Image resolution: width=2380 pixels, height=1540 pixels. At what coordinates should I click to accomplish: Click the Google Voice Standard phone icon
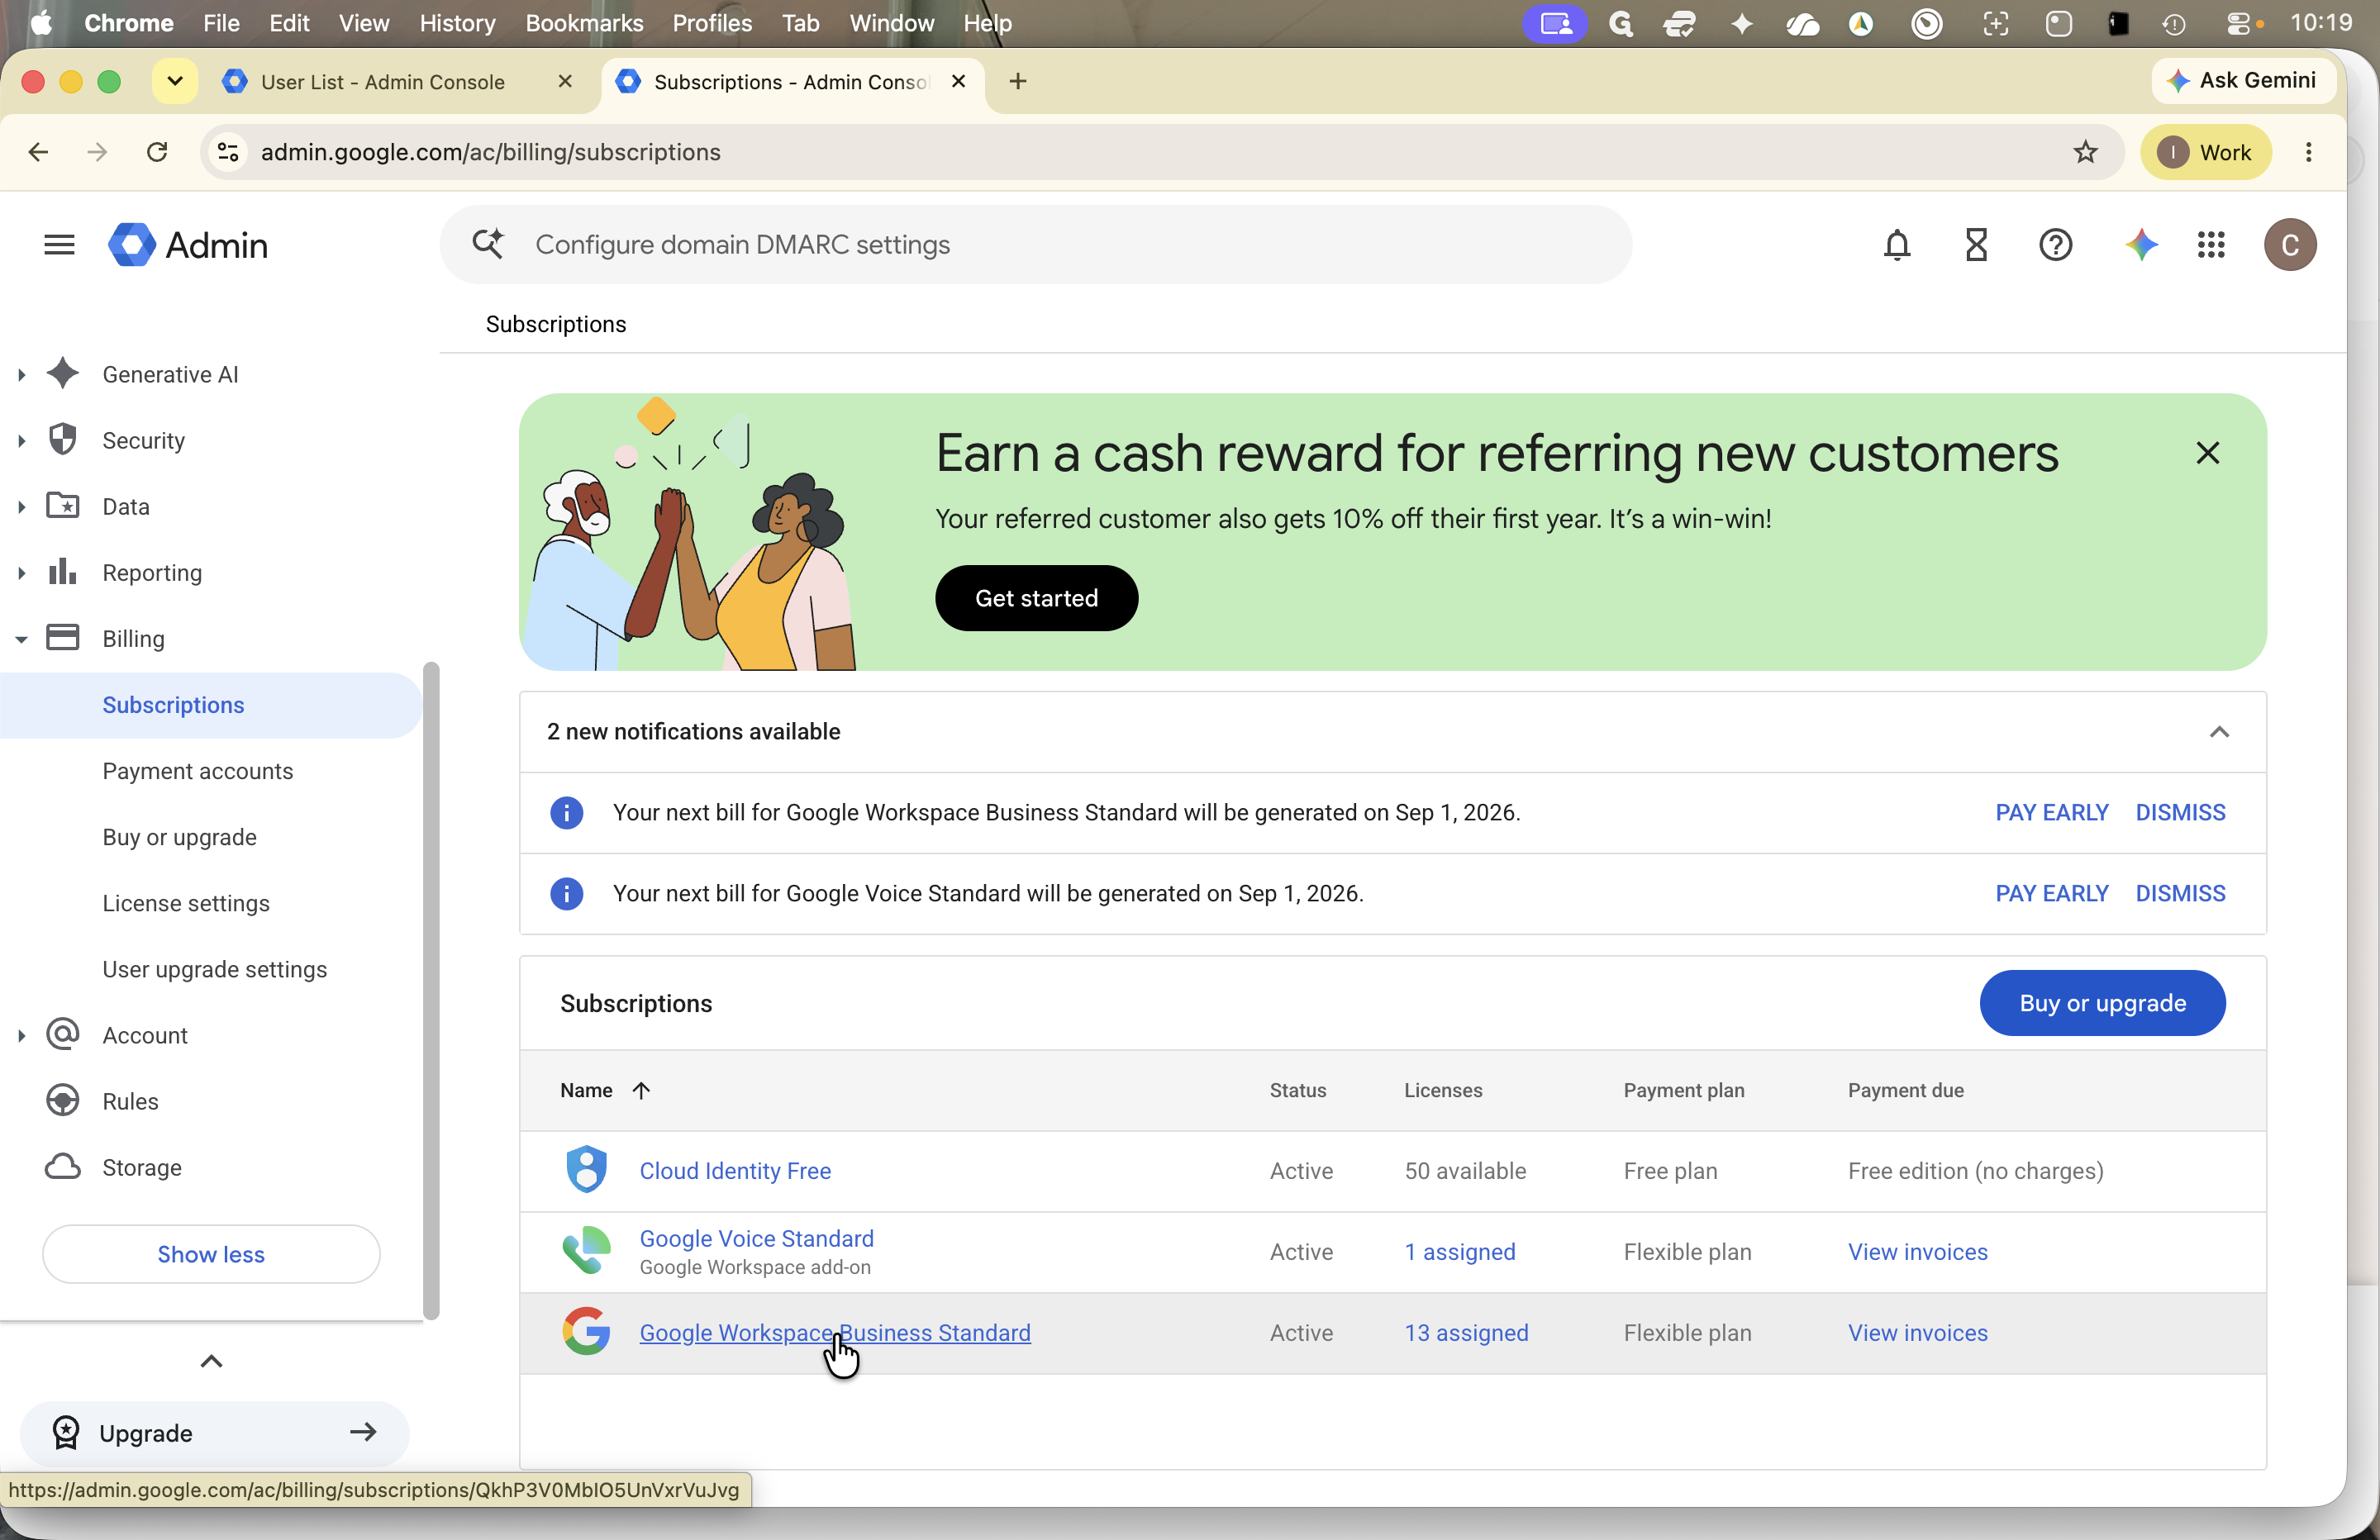(x=586, y=1251)
